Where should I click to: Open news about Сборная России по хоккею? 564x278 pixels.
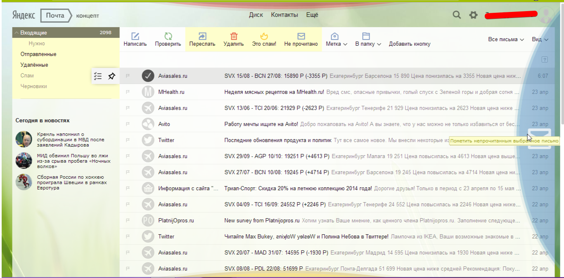pos(72,182)
